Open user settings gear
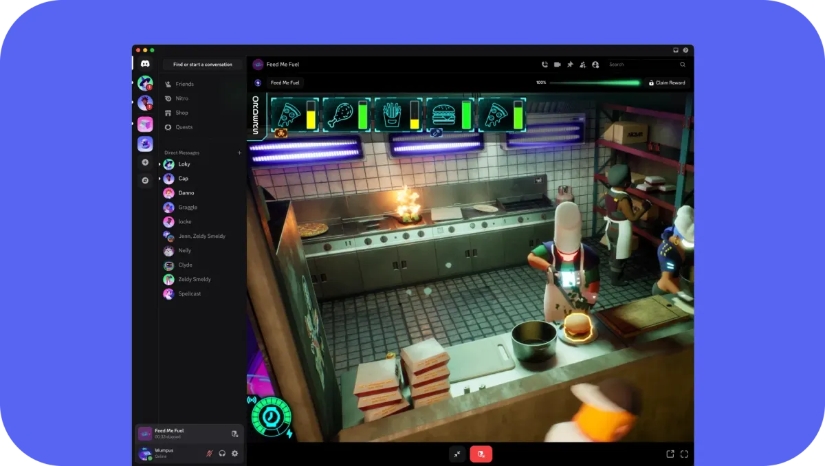Image resolution: width=825 pixels, height=466 pixels. point(234,454)
